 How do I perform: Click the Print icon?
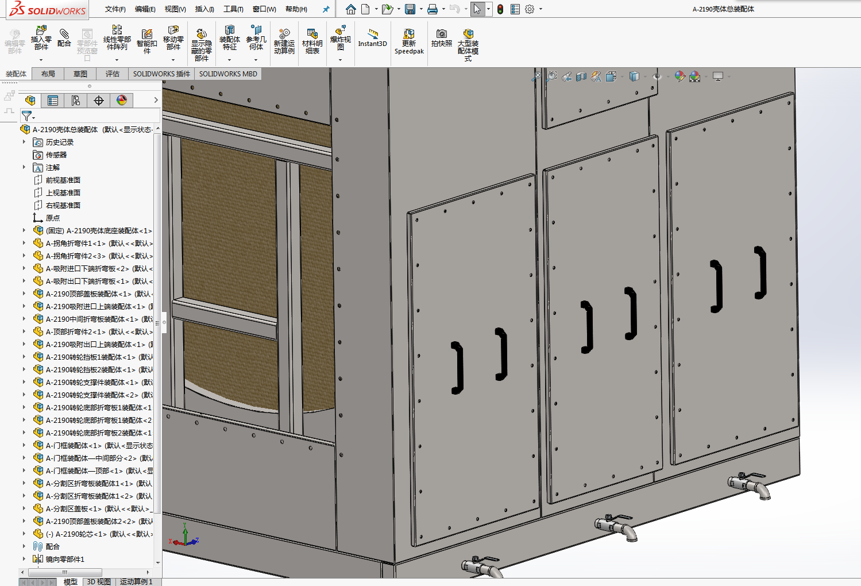tap(433, 9)
